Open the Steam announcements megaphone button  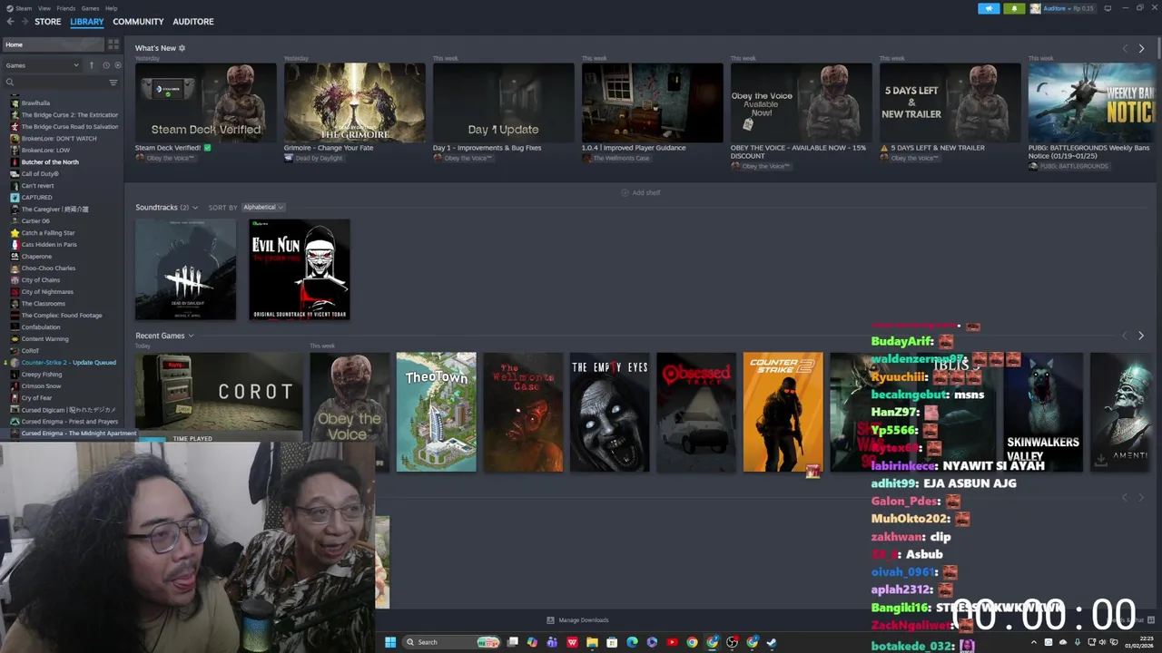point(989,8)
